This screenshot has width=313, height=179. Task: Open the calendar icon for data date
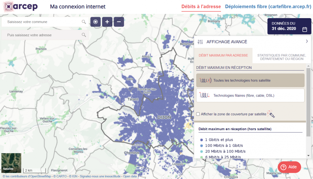click(305, 29)
